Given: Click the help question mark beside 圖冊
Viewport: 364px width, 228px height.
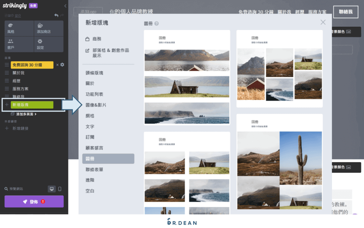Looking at the screenshot, I should tap(157, 23).
